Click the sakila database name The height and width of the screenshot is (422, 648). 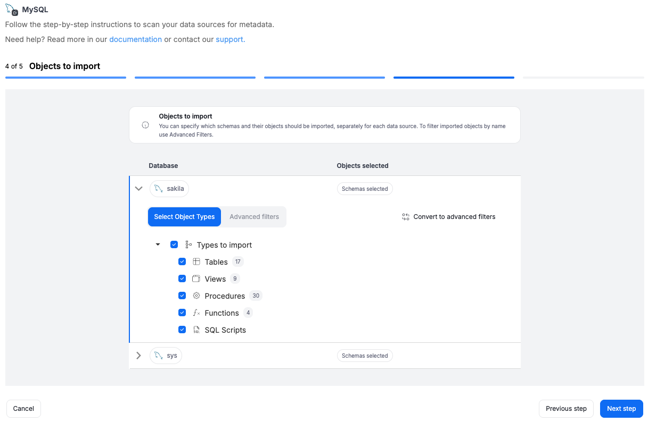pos(175,189)
